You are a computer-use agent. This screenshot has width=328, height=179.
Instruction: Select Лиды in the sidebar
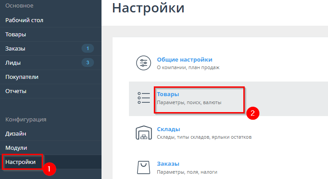point(13,62)
